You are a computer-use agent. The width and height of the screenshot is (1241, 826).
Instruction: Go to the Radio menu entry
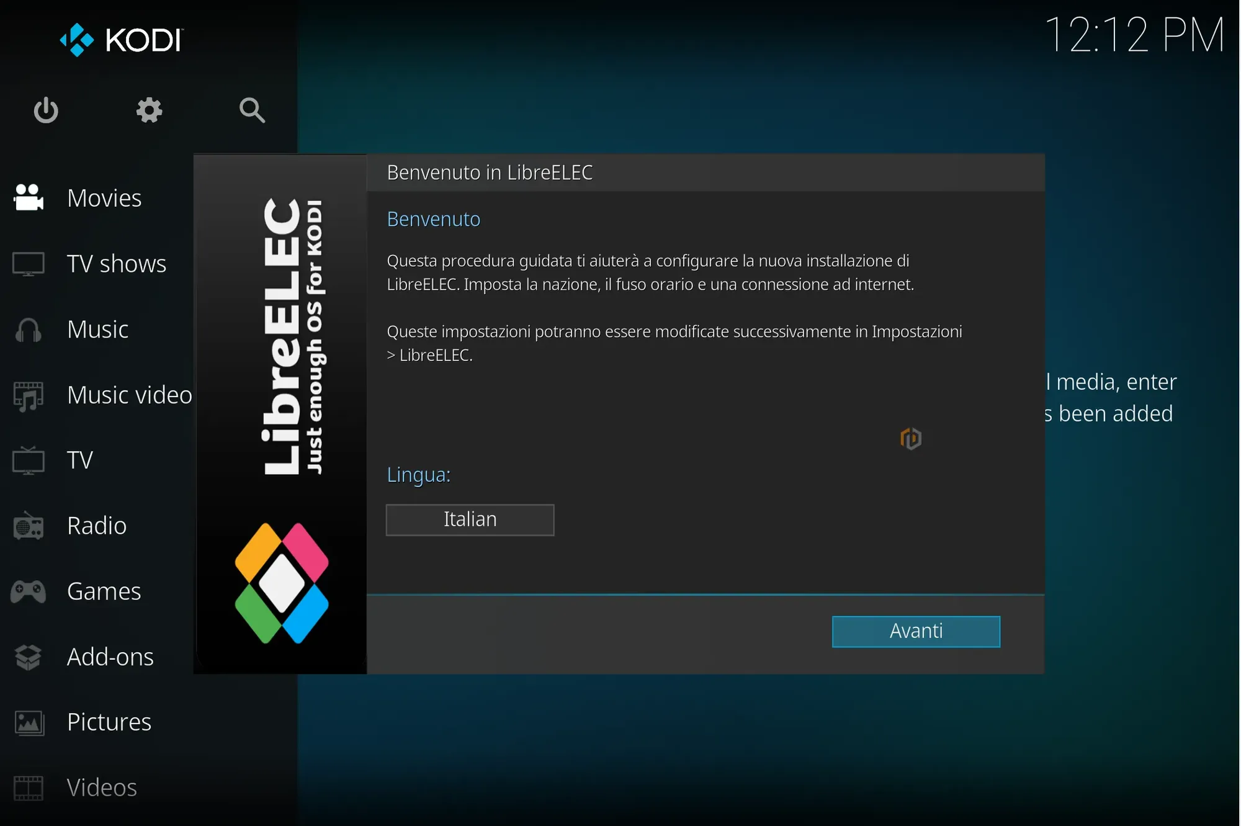tap(97, 526)
